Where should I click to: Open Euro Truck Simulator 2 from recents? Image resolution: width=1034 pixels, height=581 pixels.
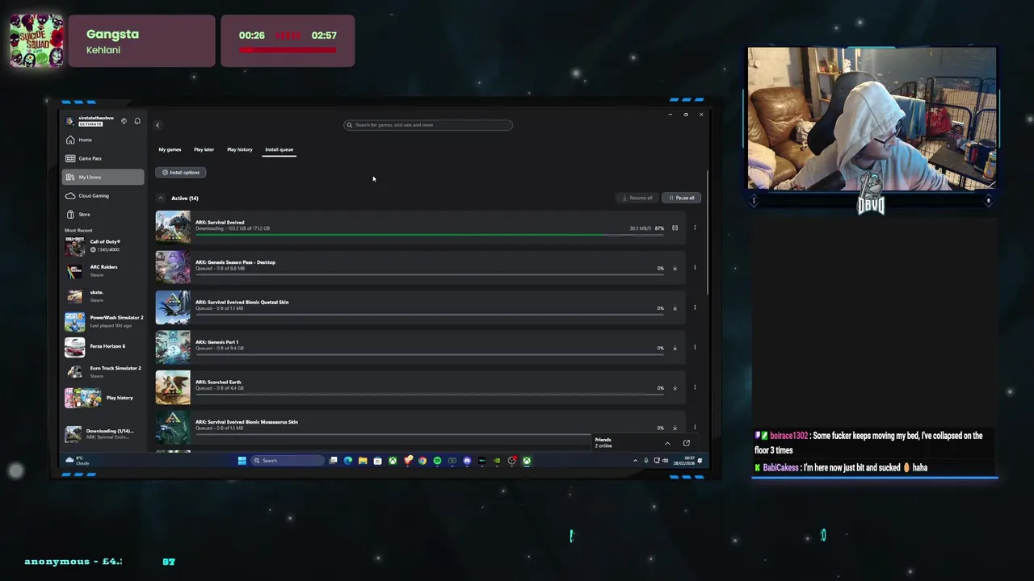(x=103, y=371)
